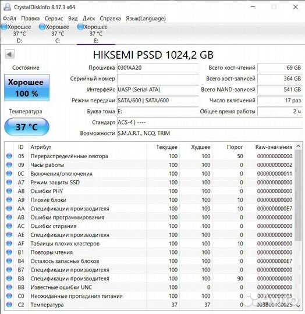Click the Режим передачи SATA/600 field
Image resolution: width=305 pixels, height=314 pixels.
(x=158, y=101)
